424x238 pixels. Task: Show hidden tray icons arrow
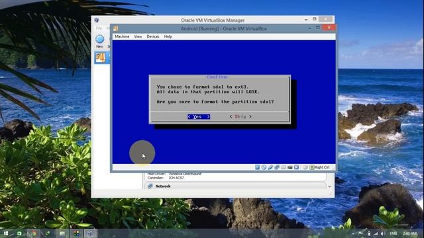tap(353, 233)
